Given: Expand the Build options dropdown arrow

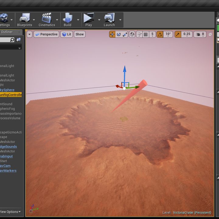Looking at the screenshot, I should tap(78, 20).
